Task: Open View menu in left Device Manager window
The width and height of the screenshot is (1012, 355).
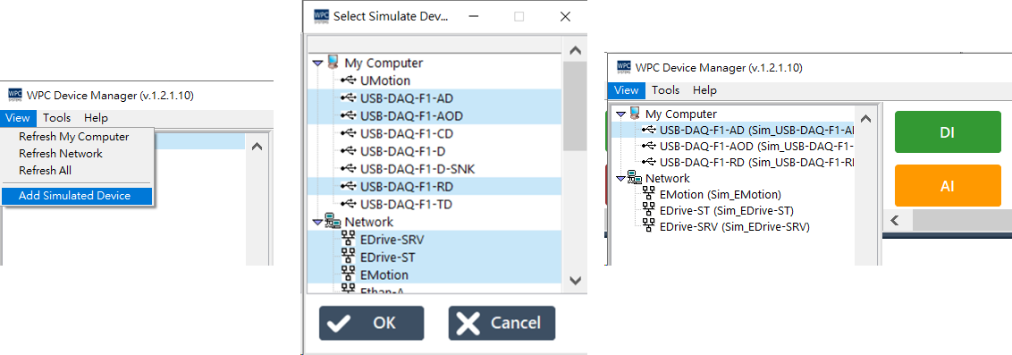Action: [18, 117]
